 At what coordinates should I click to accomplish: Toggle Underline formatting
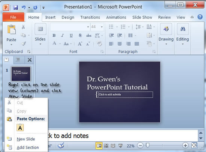click(71, 36)
